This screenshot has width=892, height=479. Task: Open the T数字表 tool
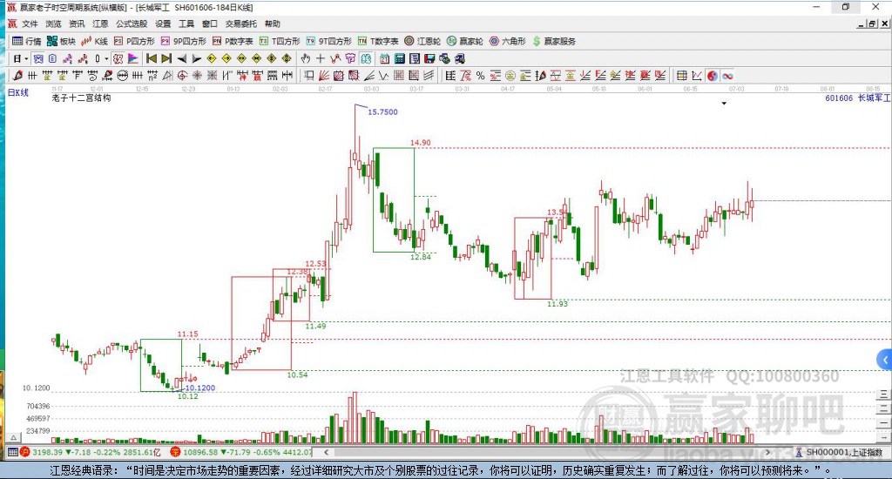pyautogui.click(x=378, y=41)
